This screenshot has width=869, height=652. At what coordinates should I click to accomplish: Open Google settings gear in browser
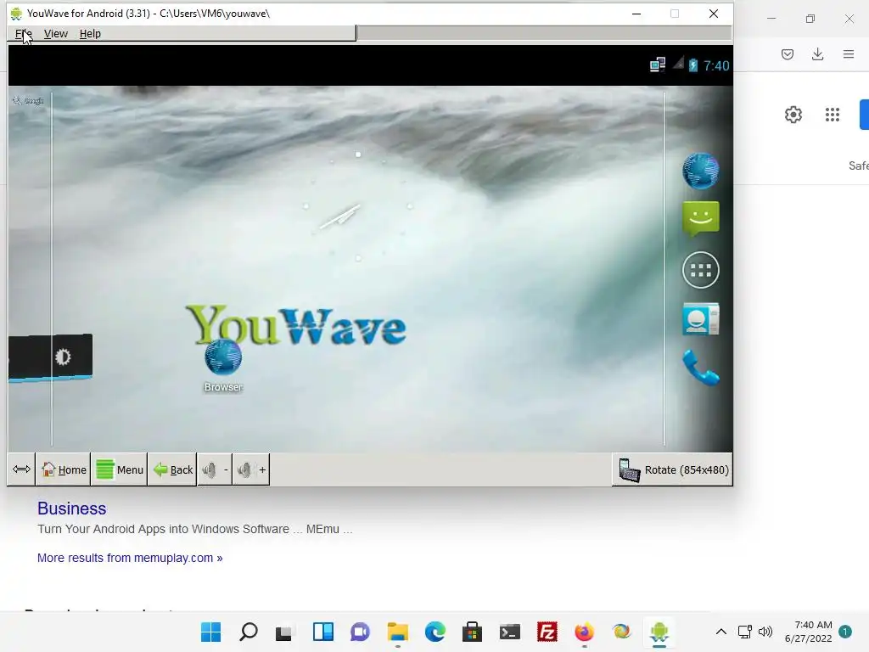(793, 115)
